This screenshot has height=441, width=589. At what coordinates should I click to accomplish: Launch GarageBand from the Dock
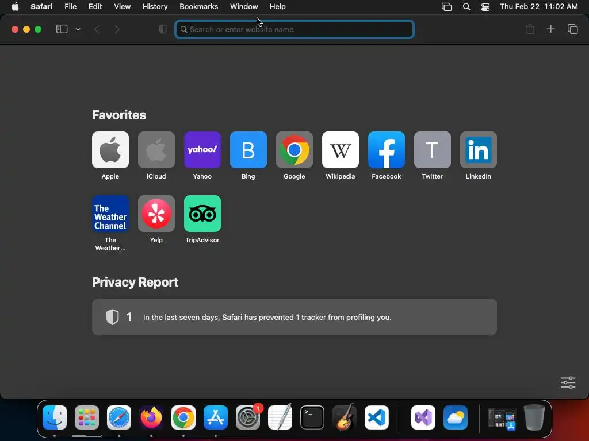point(345,417)
